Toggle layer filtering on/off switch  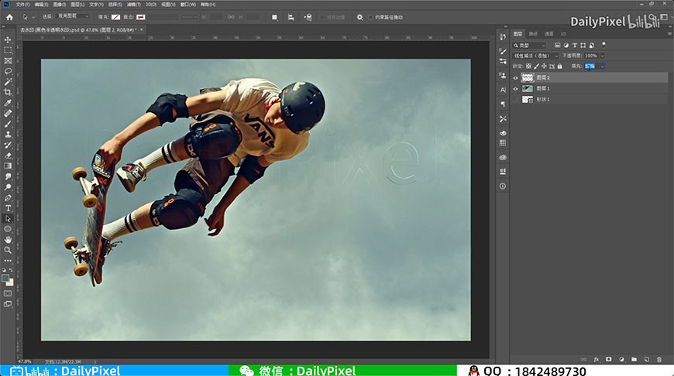point(604,44)
